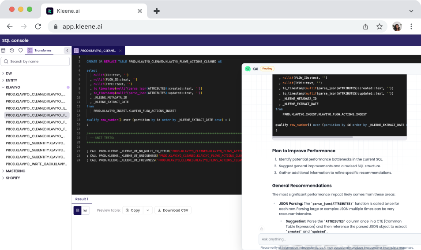The height and width of the screenshot is (250, 421).
Task: Click Download CSV button
Action: (173, 210)
